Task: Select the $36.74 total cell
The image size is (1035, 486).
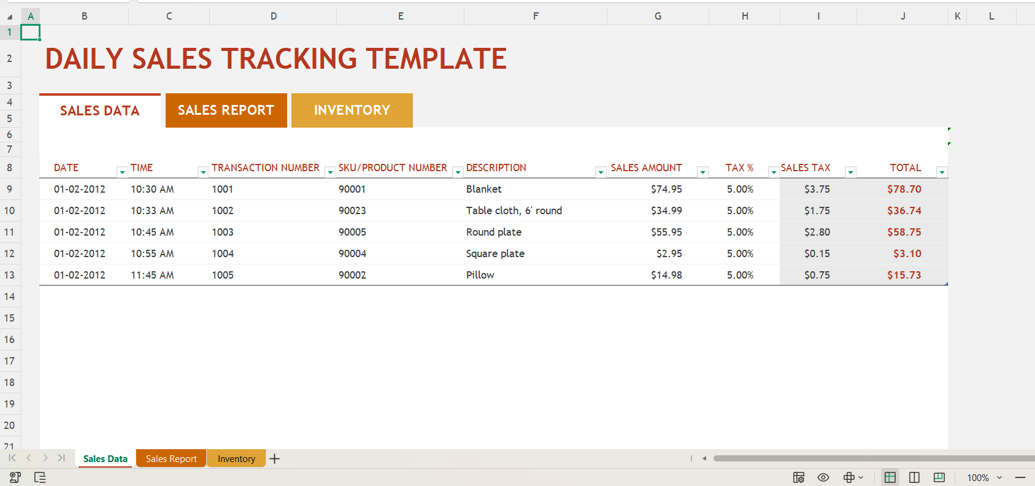Action: pos(902,210)
